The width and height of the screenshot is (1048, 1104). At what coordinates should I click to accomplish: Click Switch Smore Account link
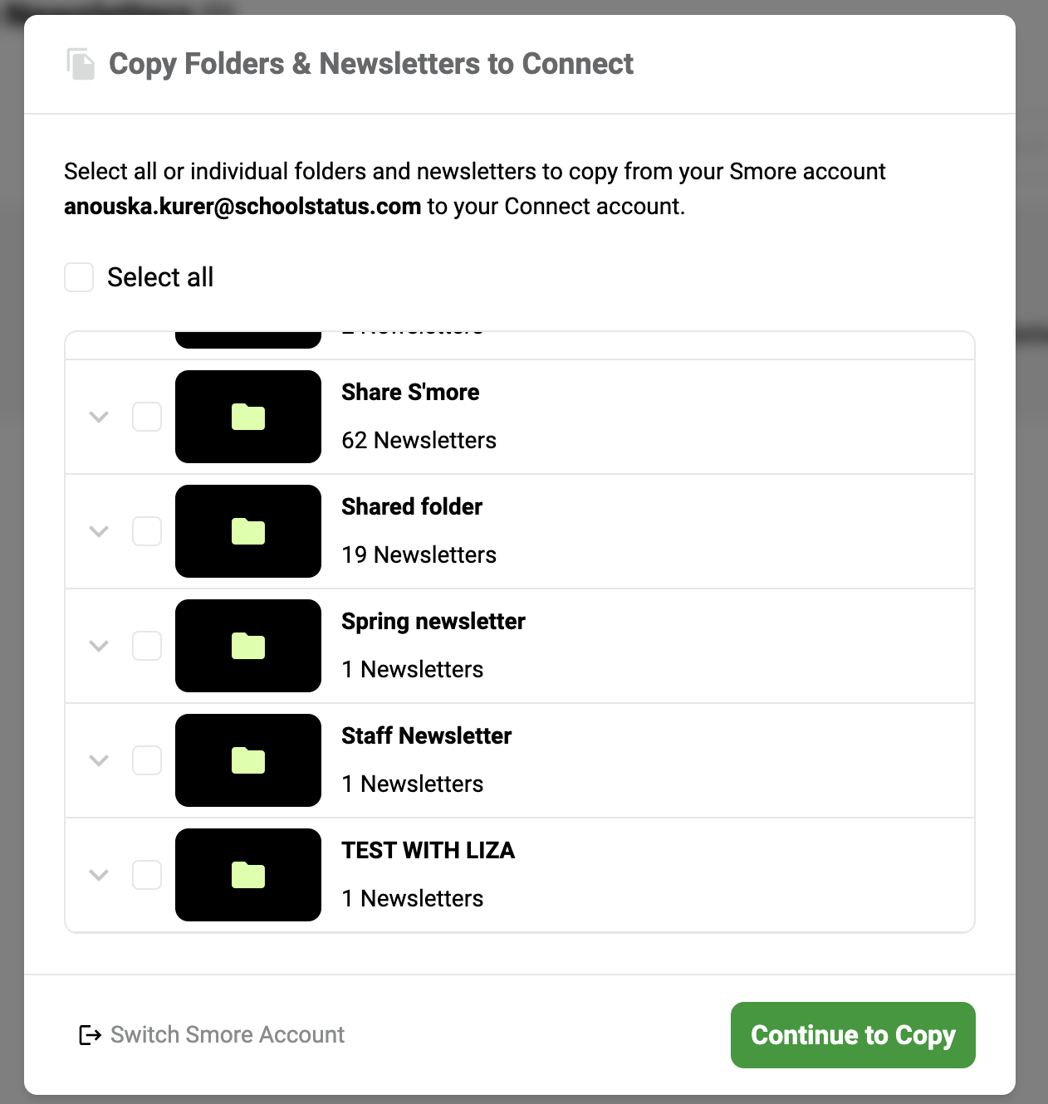tap(227, 1035)
